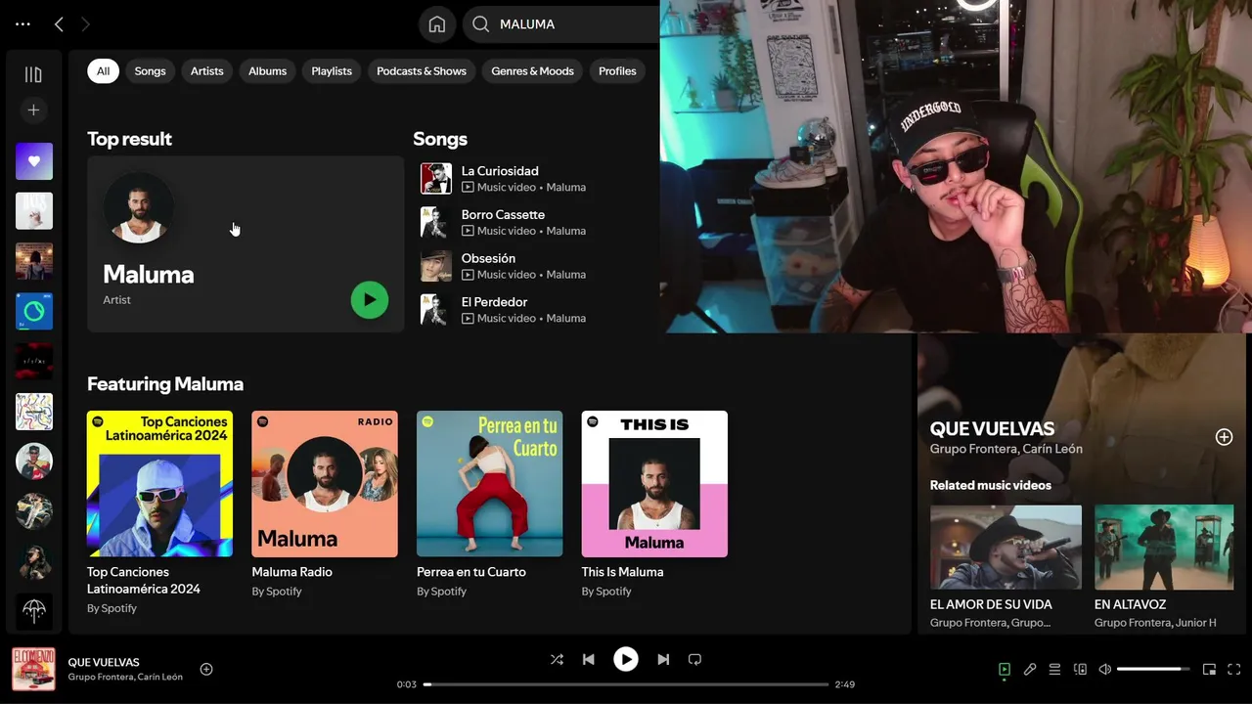Open El Perdedor song

click(x=494, y=303)
